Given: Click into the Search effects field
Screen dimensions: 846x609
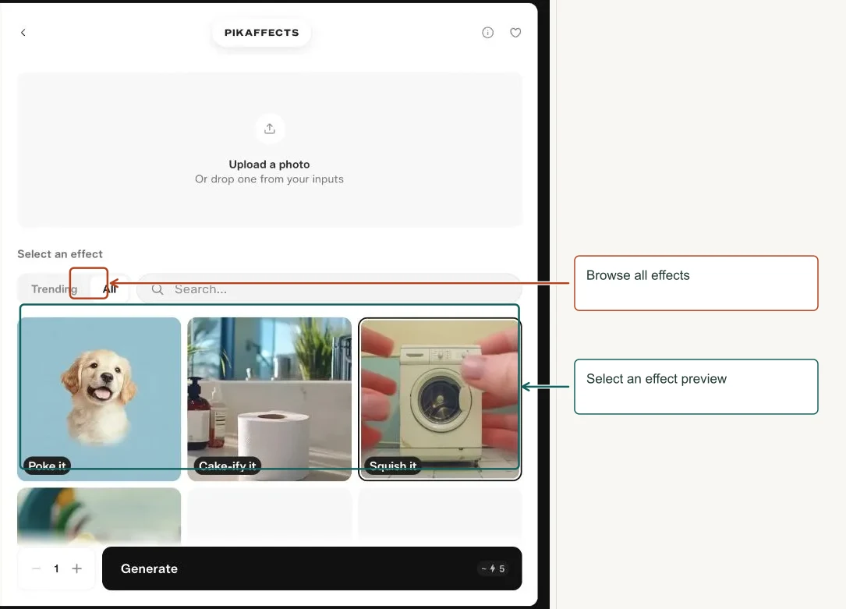Looking at the screenshot, I should pos(329,289).
